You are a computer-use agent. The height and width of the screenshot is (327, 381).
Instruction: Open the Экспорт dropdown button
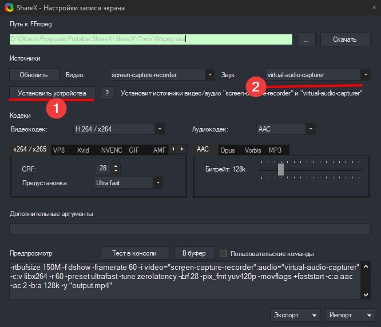click(295, 315)
